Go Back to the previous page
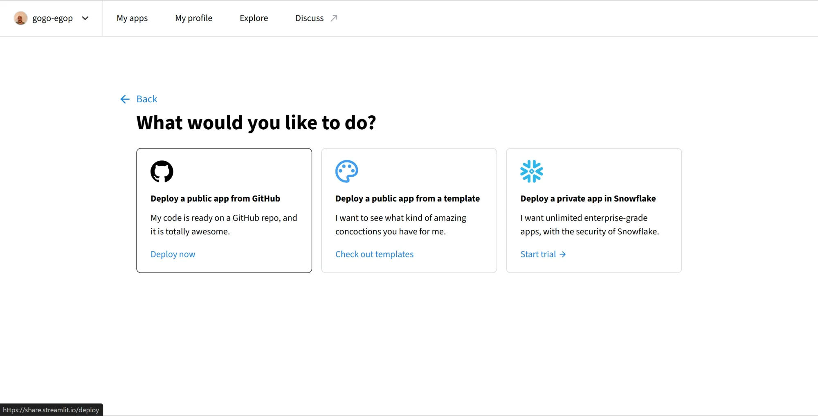818x416 pixels. [x=146, y=99]
